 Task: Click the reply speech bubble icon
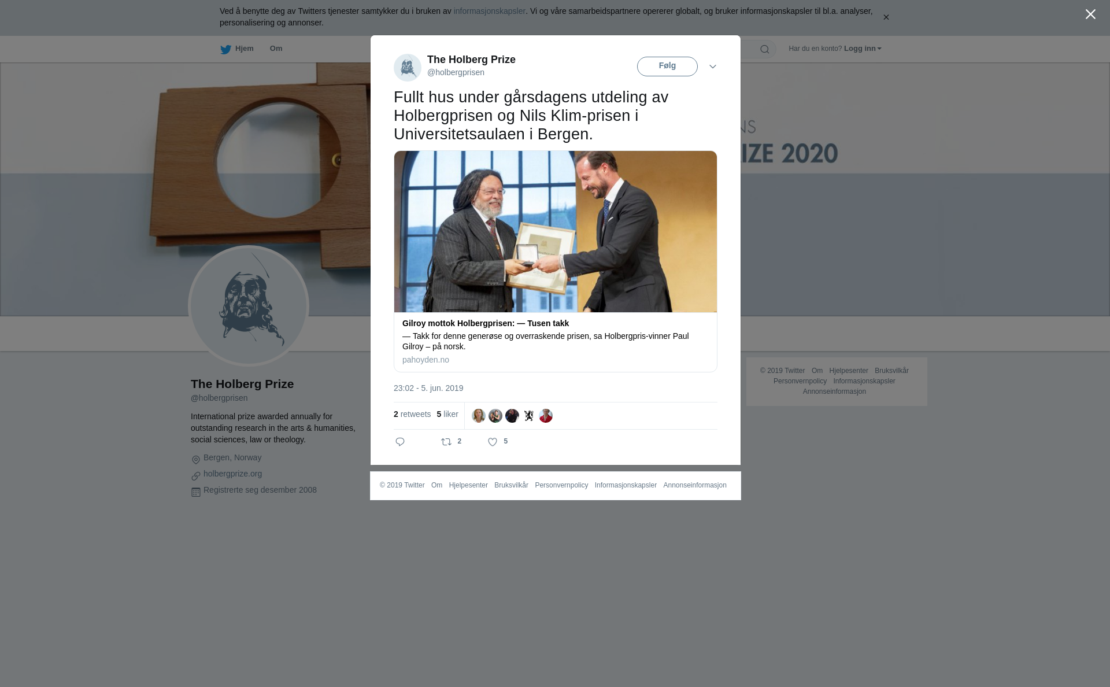pyautogui.click(x=400, y=442)
